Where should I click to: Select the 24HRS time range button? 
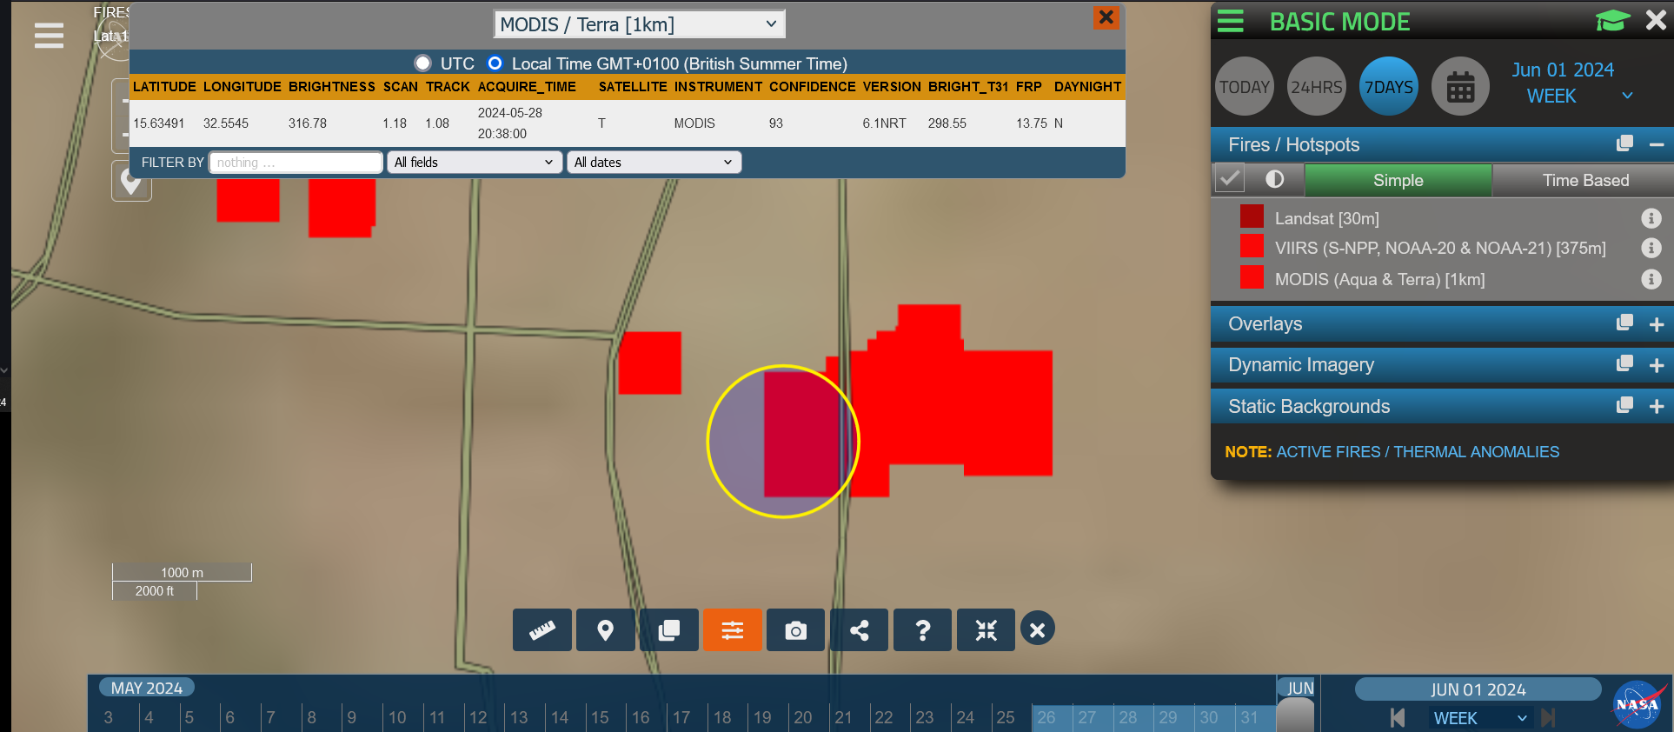click(x=1316, y=87)
